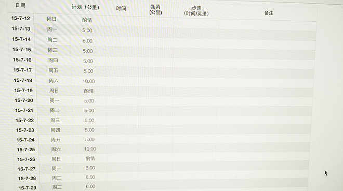Select date cell 15-7-12
This screenshot has height=191, width=343.
(x=21, y=18)
